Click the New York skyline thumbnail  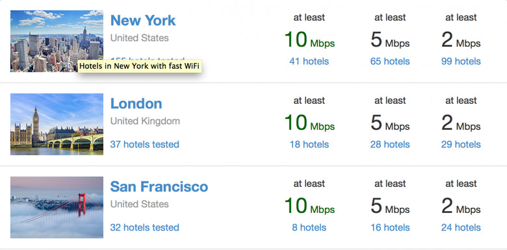pos(57,41)
